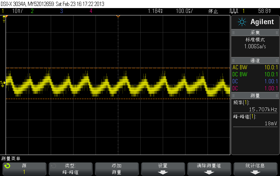Click the 频率(1) measurement label
This screenshot has height=176, width=280.
[241, 103]
